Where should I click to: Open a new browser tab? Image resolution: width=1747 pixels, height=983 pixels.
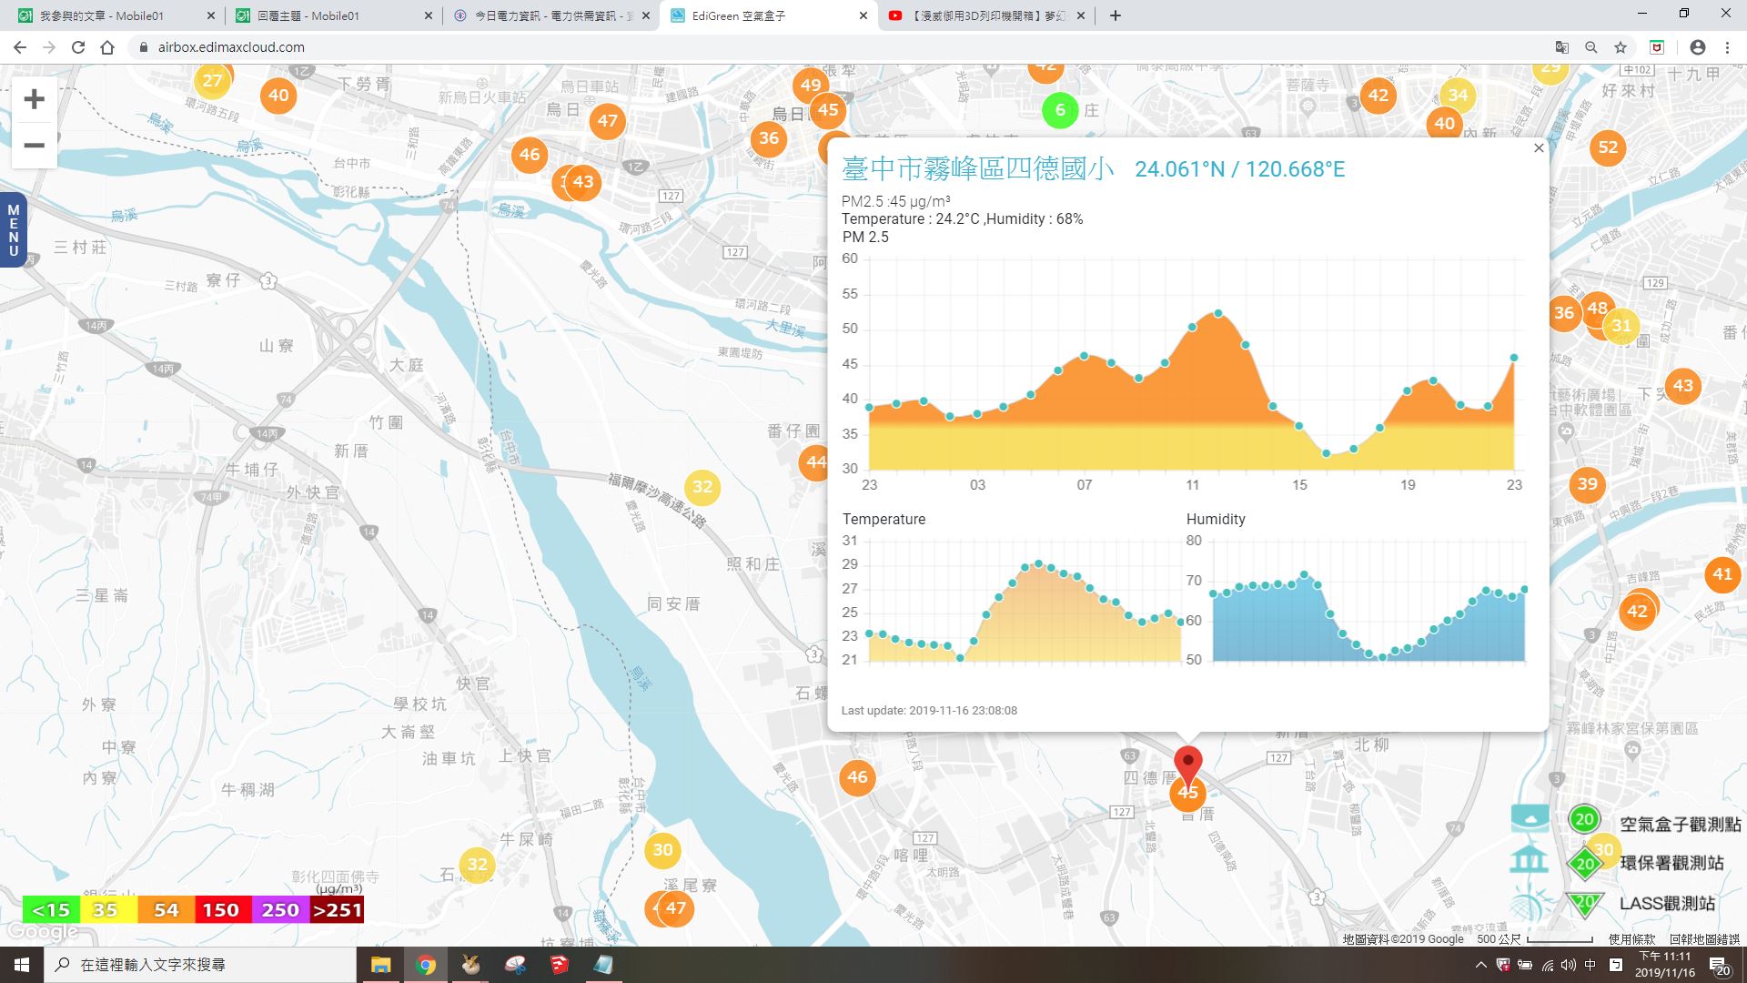click(x=1115, y=15)
